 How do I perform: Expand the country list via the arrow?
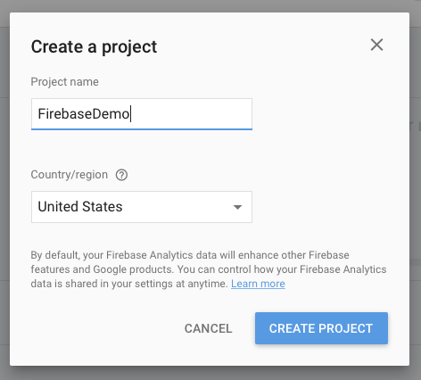[x=237, y=207]
